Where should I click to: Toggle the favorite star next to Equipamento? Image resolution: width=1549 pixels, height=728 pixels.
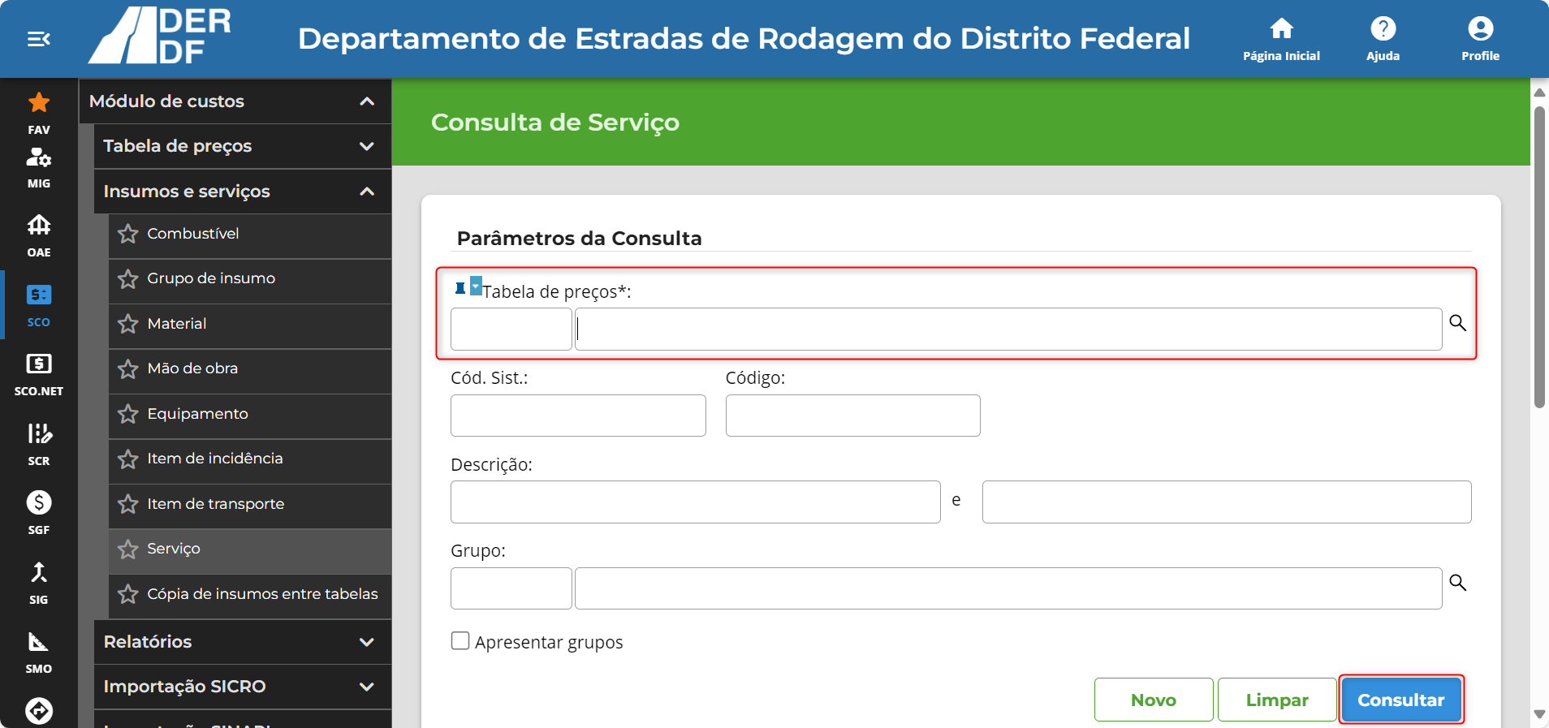coord(127,415)
